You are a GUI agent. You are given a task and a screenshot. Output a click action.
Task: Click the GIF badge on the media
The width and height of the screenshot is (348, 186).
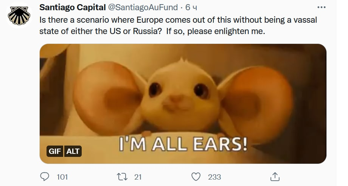55,151
